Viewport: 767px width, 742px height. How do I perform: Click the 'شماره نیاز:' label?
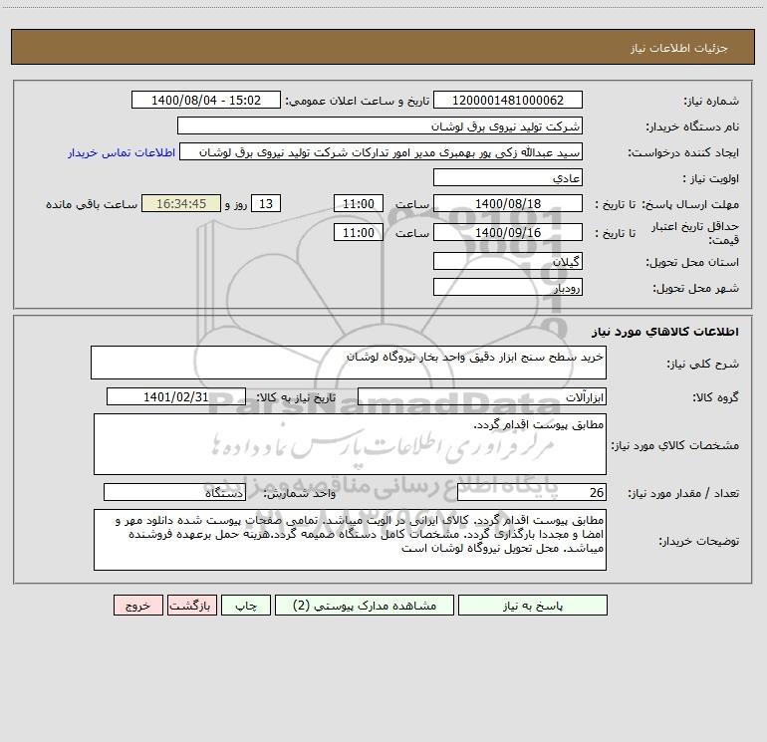click(711, 101)
